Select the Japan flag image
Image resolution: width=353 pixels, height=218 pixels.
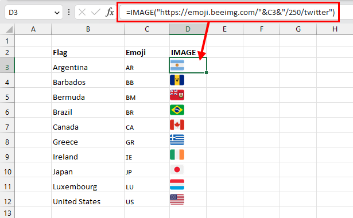177,170
